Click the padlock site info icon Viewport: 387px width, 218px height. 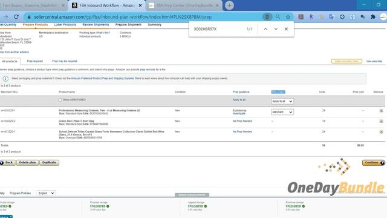tap(29, 17)
